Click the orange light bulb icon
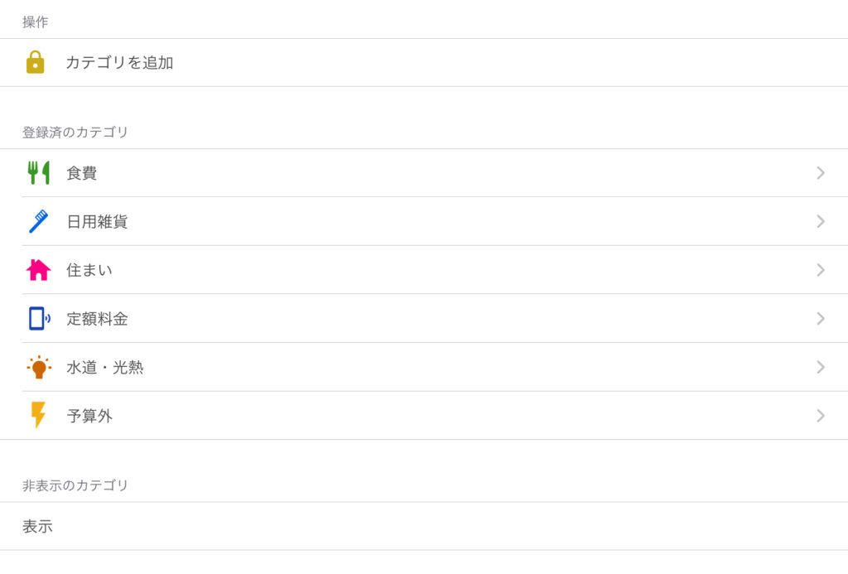This screenshot has height=574, width=848. (39, 367)
